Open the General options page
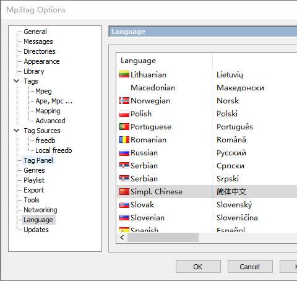Viewport: 297px width, 281px height. tap(35, 32)
